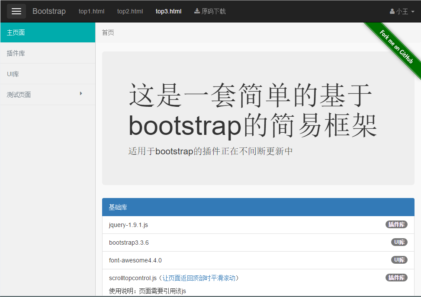The image size is (421, 297).
Task: Select 主页面 in the sidebar
Action: coord(48,32)
